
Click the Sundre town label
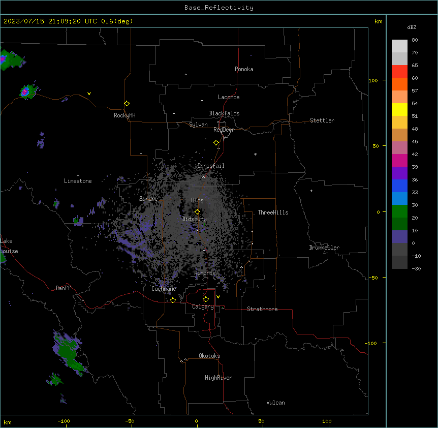148,199
